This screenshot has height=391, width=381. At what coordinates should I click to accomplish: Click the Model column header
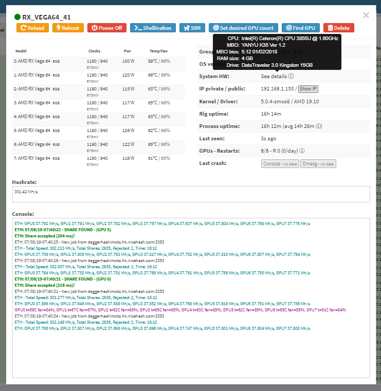coord(21,51)
